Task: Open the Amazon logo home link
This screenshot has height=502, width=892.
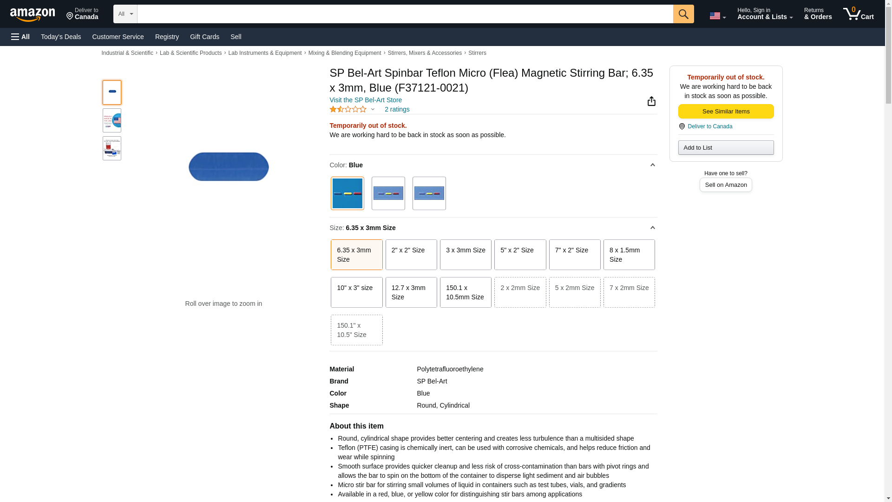Action: tap(33, 14)
